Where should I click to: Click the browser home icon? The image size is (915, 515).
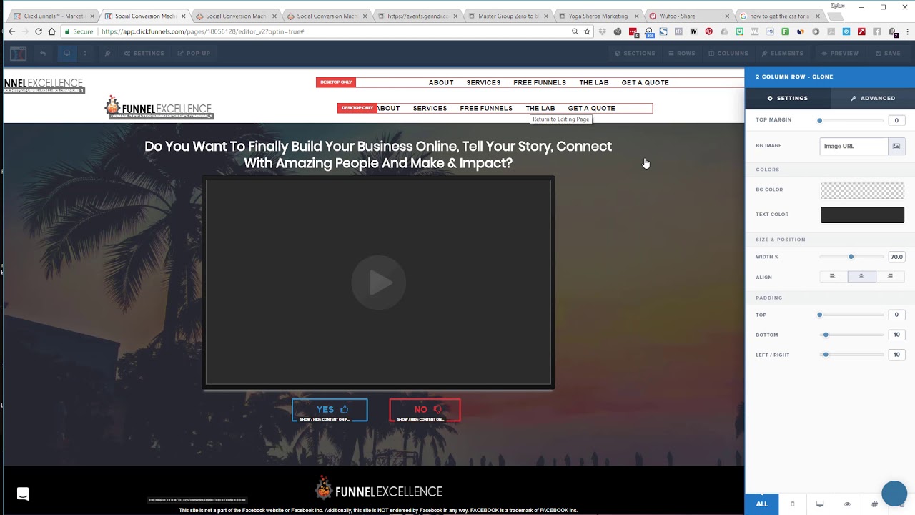pyautogui.click(x=52, y=31)
